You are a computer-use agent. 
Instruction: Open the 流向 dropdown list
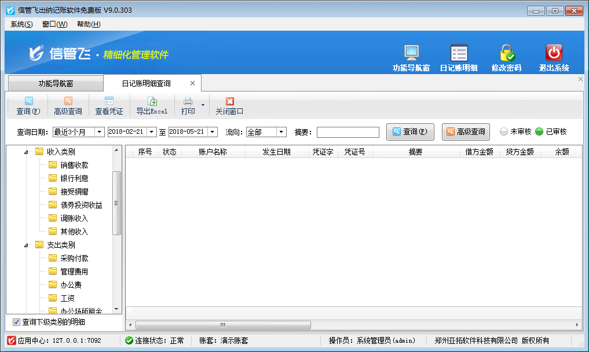point(281,132)
